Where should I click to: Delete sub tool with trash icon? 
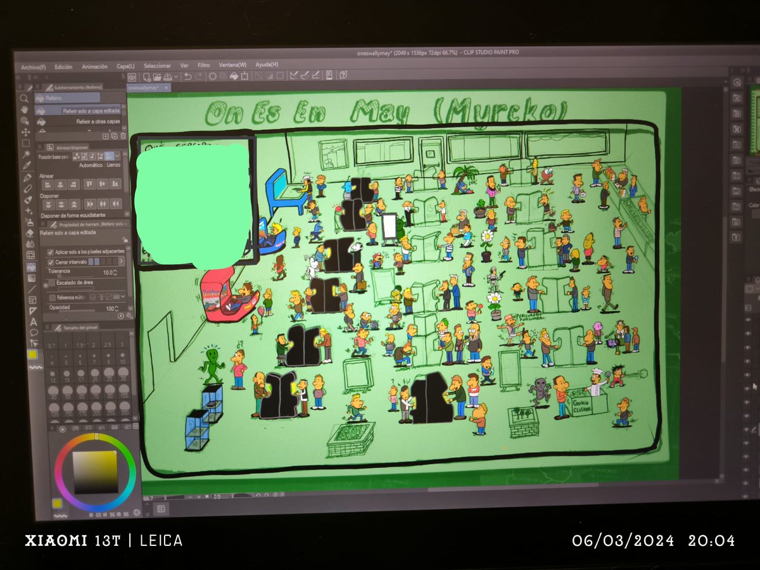click(123, 136)
